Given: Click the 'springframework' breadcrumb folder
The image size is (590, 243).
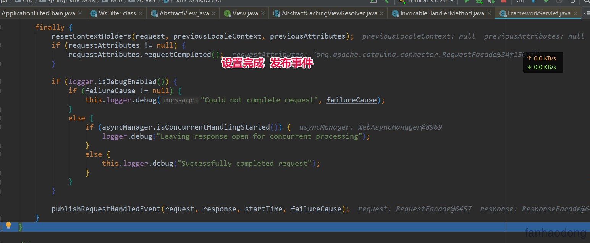Looking at the screenshot, I should pyautogui.click(x=67, y=1).
